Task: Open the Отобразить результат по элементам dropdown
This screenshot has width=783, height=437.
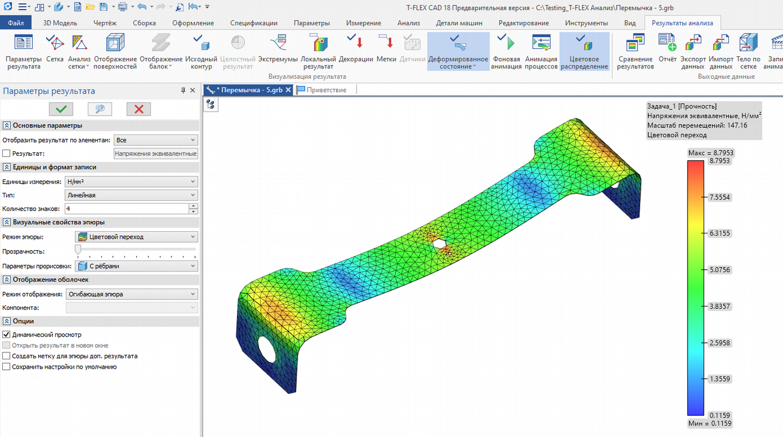Action: 155,140
